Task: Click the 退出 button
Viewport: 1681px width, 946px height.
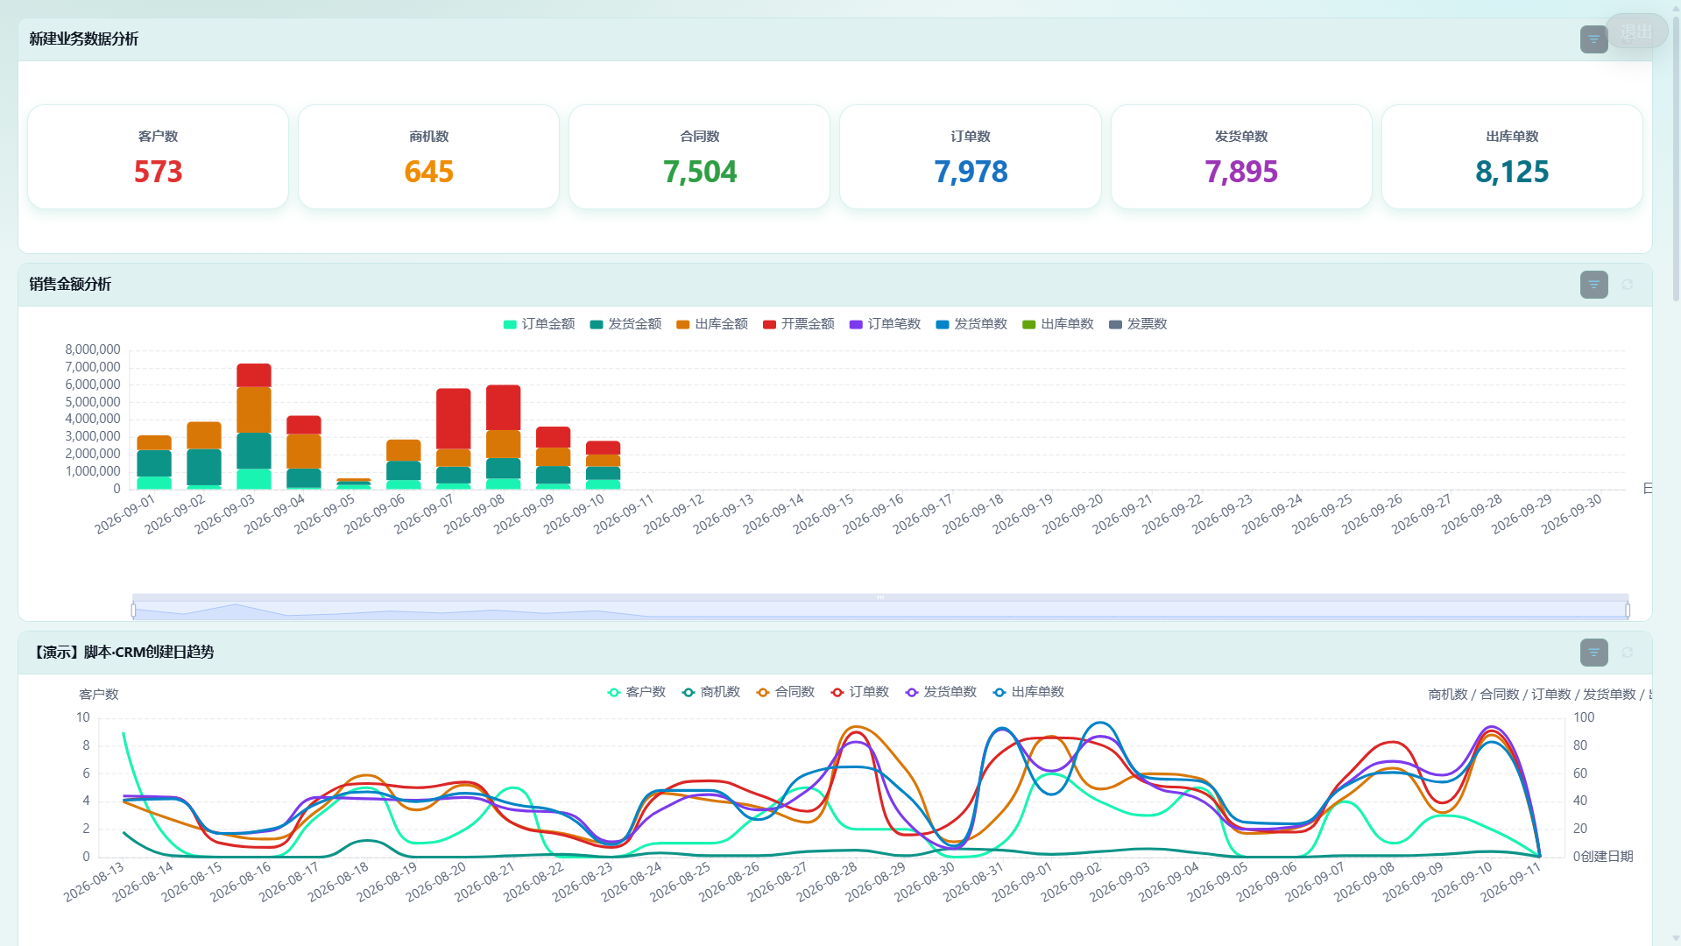Action: tap(1635, 32)
